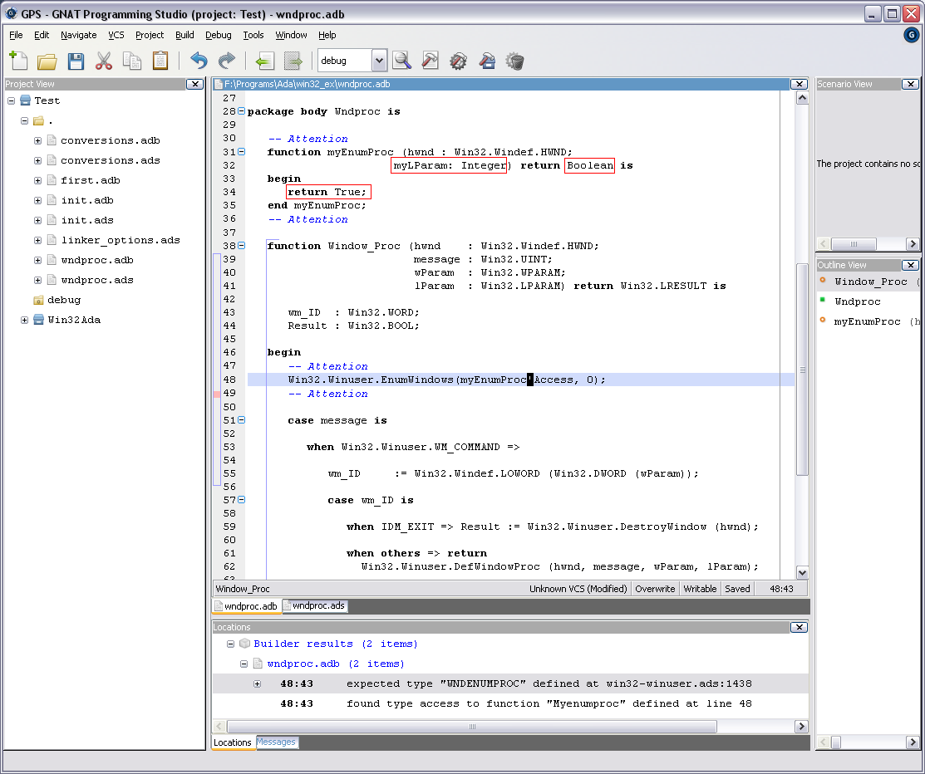Go back with green left arrow icon

264,61
